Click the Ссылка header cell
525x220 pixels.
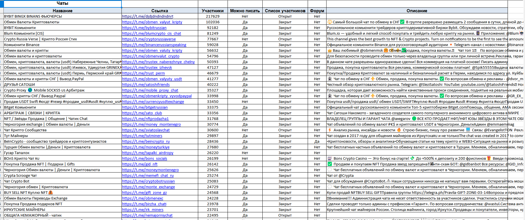[160, 11]
